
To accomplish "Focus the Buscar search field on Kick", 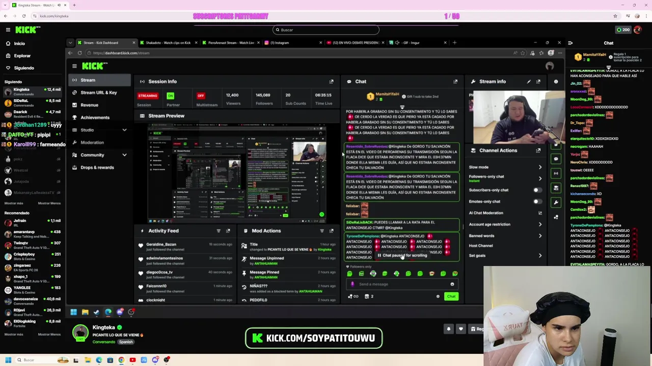I will coord(326,30).
